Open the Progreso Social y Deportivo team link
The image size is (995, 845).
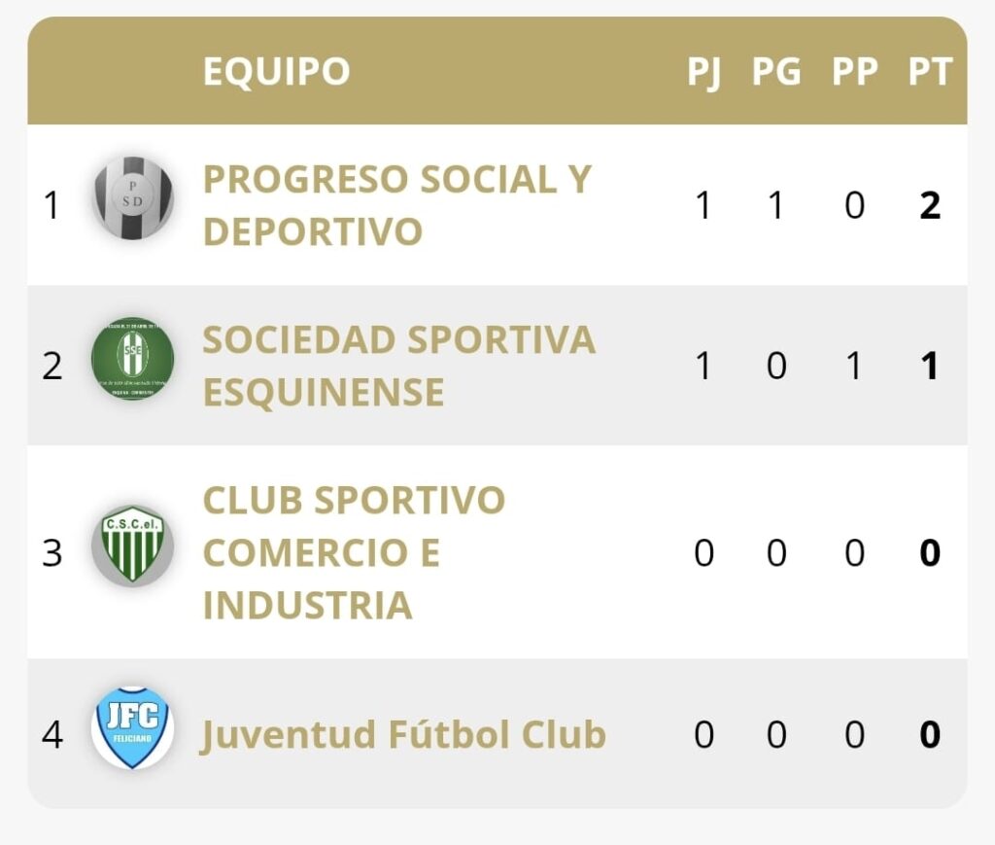(x=396, y=205)
